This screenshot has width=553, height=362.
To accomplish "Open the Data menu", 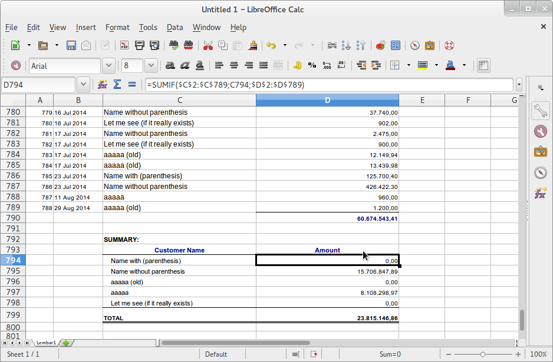I will (175, 27).
